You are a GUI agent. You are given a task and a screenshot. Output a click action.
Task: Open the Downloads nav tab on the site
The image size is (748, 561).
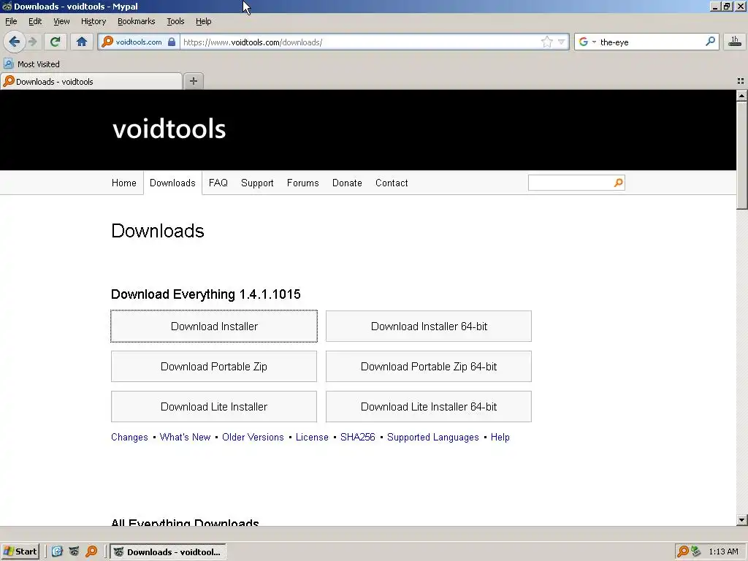coord(172,183)
